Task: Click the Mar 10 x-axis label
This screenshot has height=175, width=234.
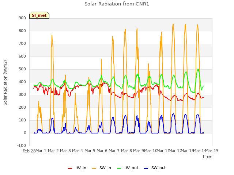Action: click(x=151, y=151)
